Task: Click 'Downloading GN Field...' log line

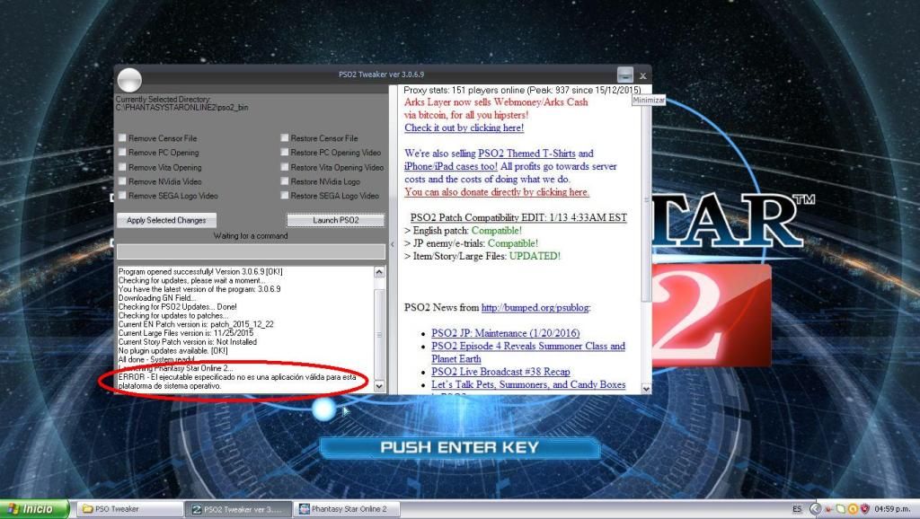Action: 157,298
